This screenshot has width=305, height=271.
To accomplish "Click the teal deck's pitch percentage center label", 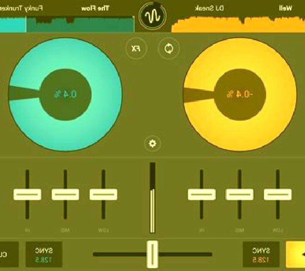I will [65, 94].
